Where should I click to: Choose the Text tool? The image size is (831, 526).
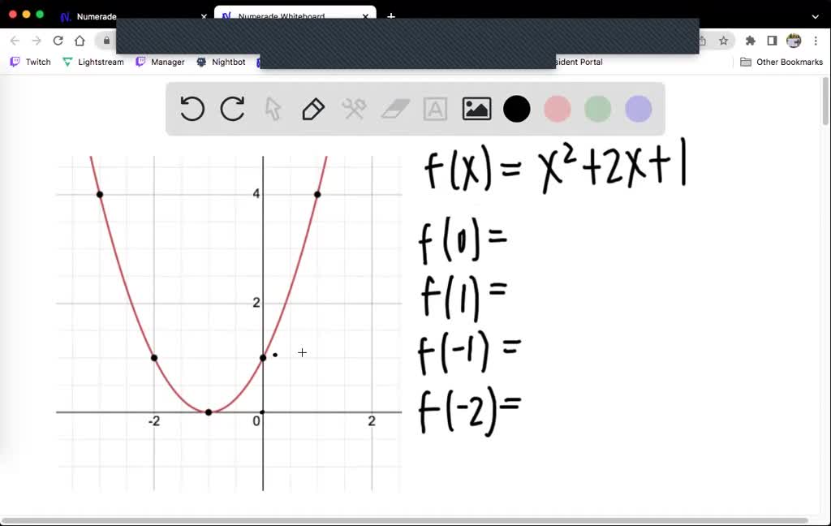(x=435, y=109)
